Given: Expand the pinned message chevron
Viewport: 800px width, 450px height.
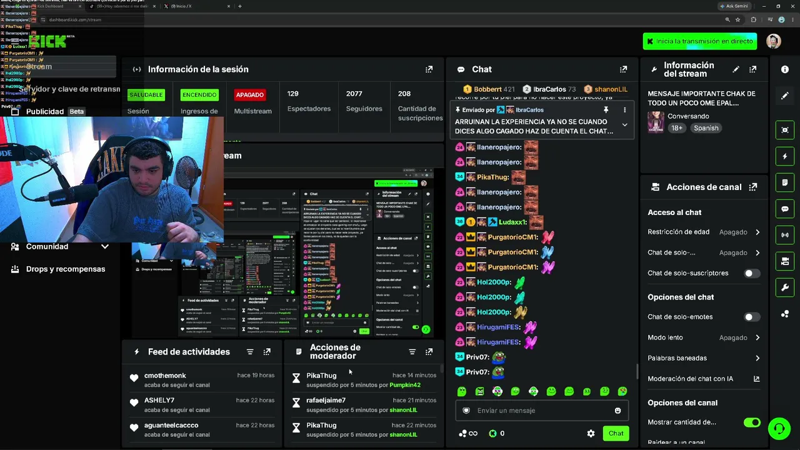Looking at the screenshot, I should pyautogui.click(x=624, y=125).
